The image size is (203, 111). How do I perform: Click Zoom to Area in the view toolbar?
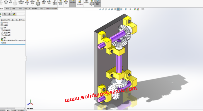(106, 9)
